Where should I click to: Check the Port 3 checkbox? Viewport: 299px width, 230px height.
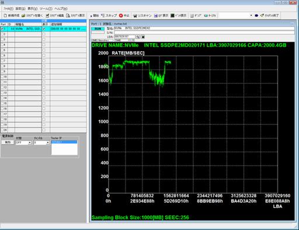2,40
